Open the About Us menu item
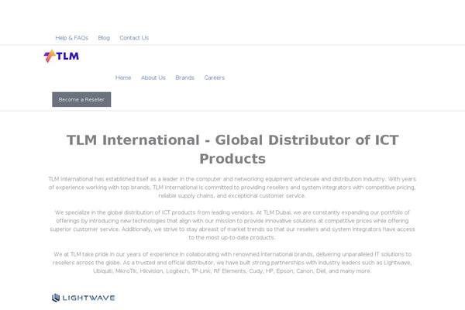This screenshot has width=465, height=310. 153,77
